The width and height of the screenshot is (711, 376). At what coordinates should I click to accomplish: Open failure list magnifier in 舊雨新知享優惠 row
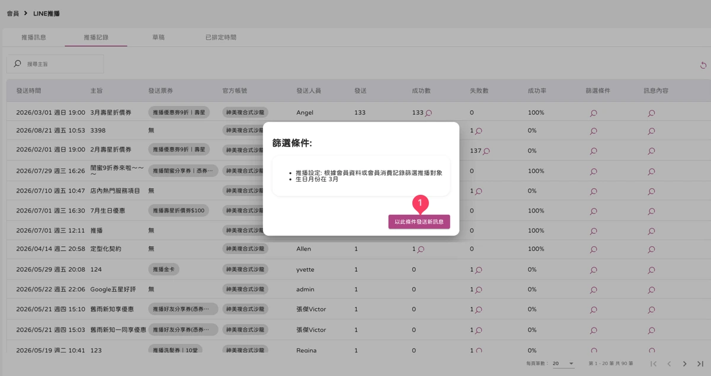pos(479,310)
